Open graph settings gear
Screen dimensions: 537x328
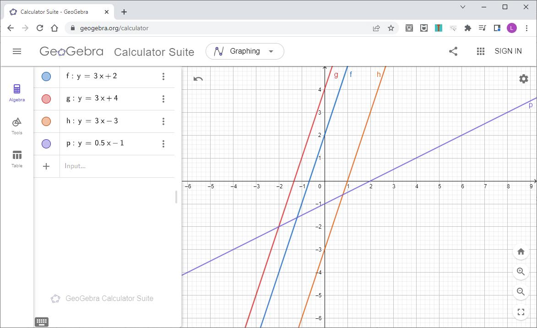point(523,79)
